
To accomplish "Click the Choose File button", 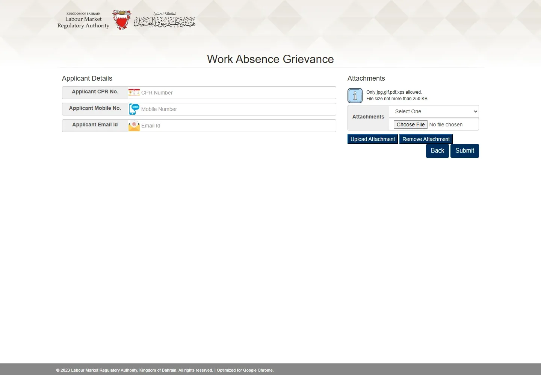I will pos(411,124).
